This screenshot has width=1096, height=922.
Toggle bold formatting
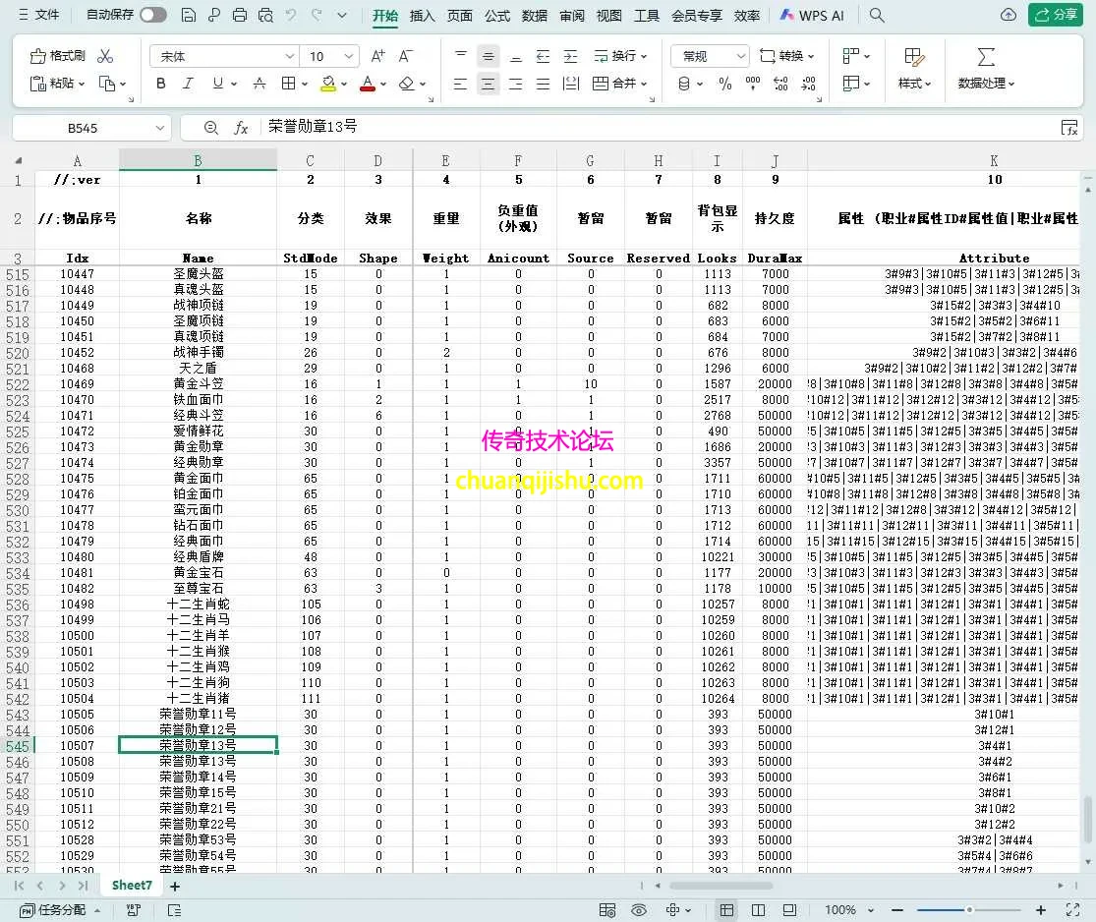tap(160, 84)
